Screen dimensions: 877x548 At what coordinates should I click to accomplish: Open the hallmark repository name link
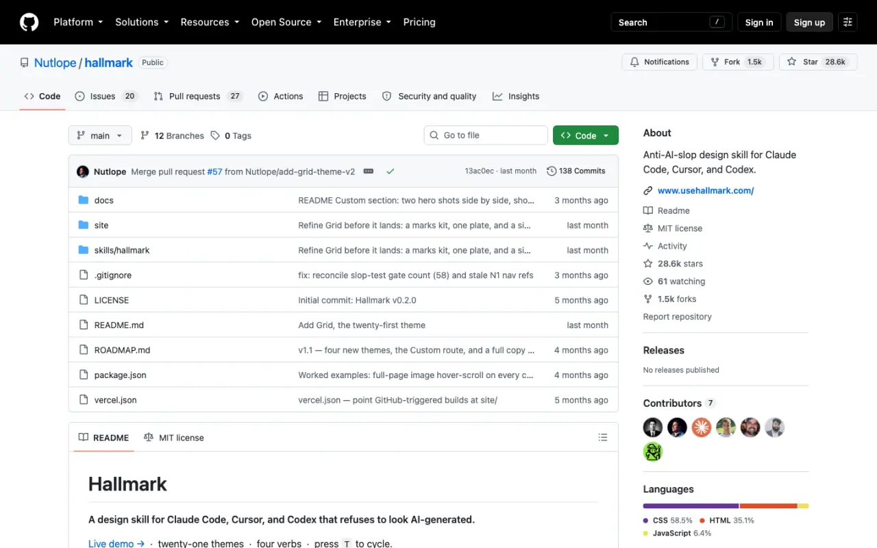point(109,62)
